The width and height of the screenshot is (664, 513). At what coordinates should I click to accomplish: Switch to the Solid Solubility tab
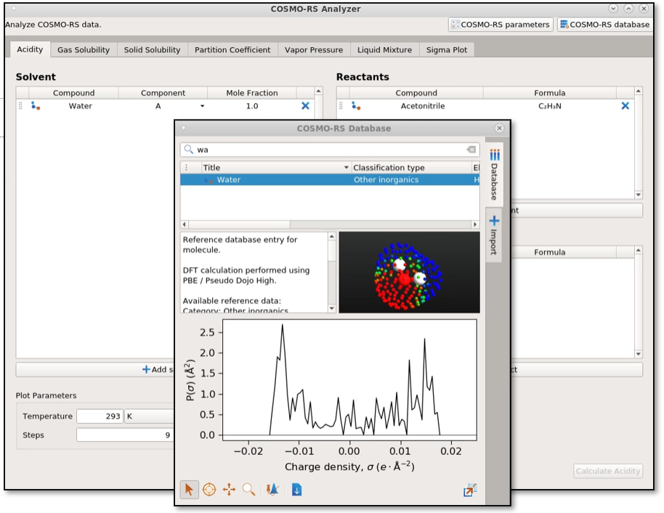tap(152, 50)
